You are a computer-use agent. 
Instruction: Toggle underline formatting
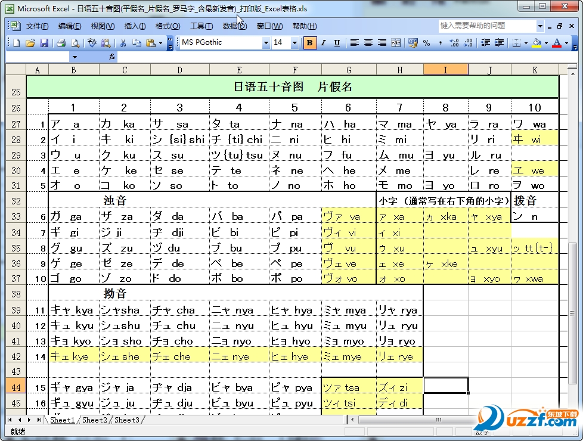(x=337, y=43)
